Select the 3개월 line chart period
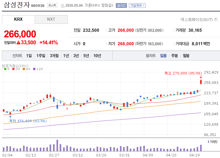Image resolution: width=220 pixels, height=158 pixels. pyautogui.click(x=54, y=56)
